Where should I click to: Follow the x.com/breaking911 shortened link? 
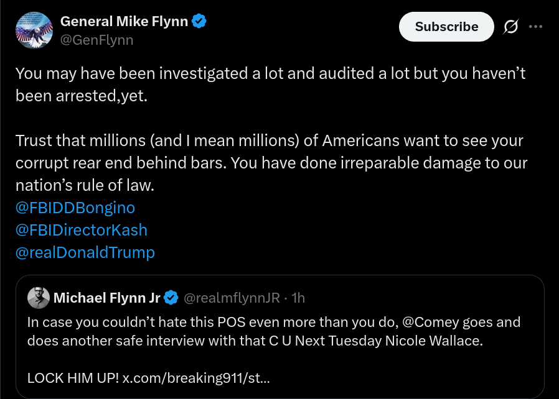pos(196,378)
